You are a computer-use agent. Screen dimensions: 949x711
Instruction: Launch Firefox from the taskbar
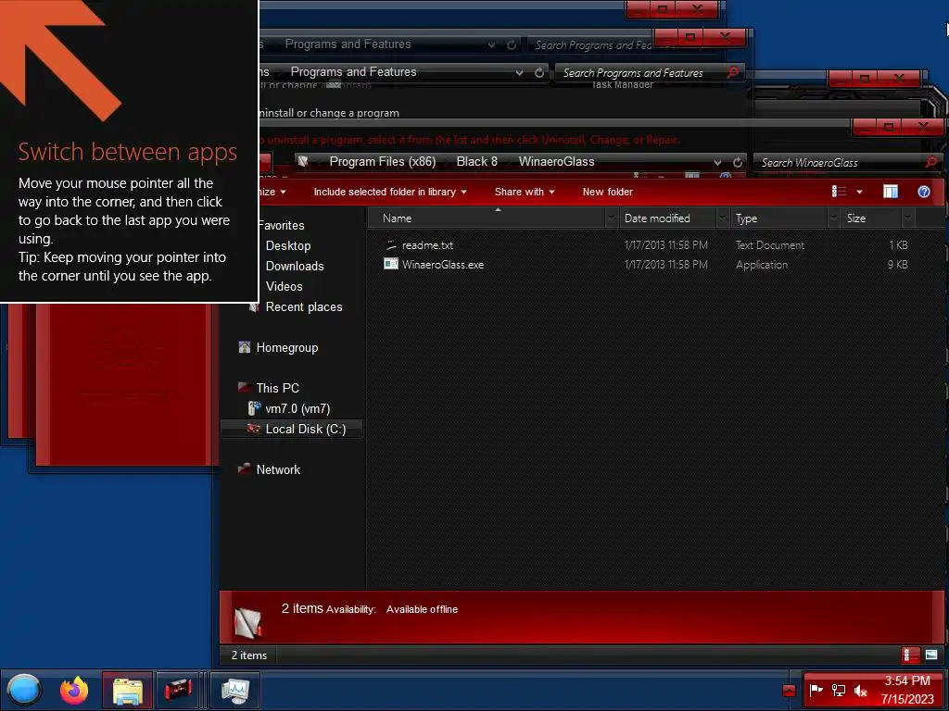coord(74,690)
